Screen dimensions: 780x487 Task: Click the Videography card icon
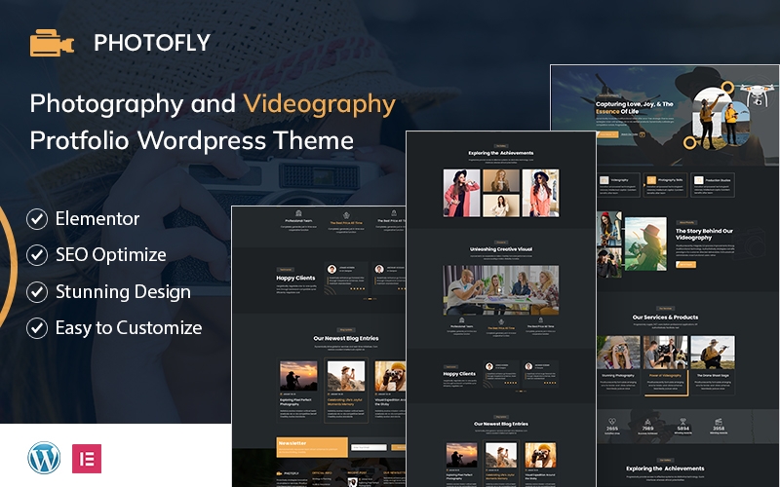(x=604, y=180)
